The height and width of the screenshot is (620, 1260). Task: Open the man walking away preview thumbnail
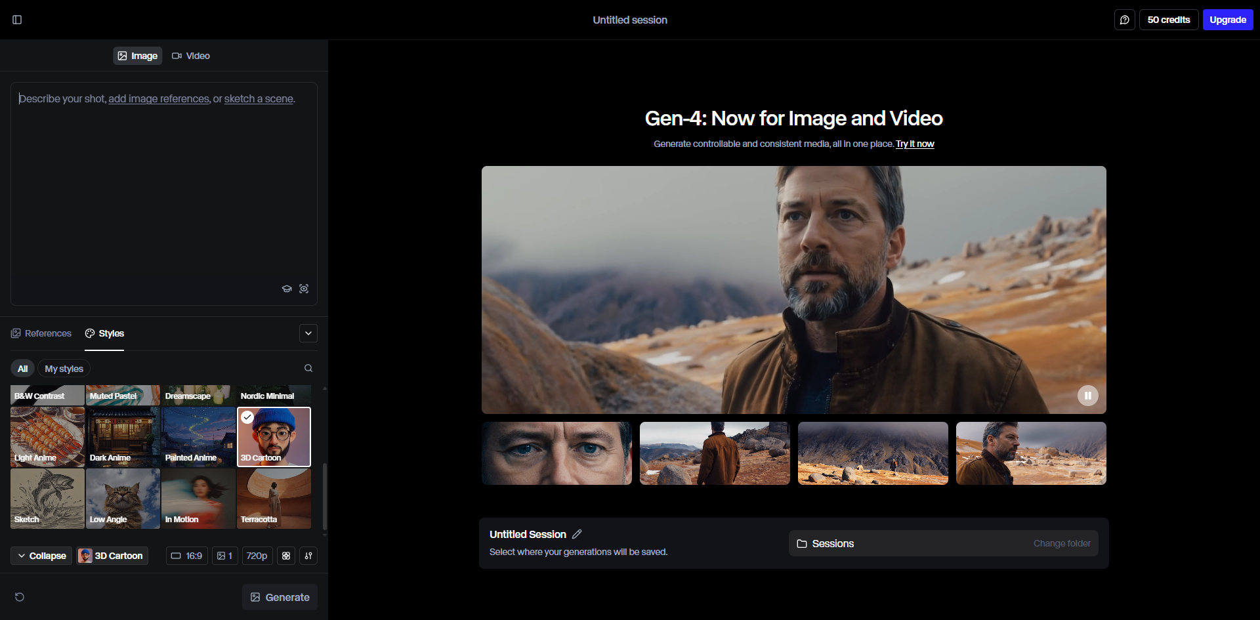[x=715, y=453]
